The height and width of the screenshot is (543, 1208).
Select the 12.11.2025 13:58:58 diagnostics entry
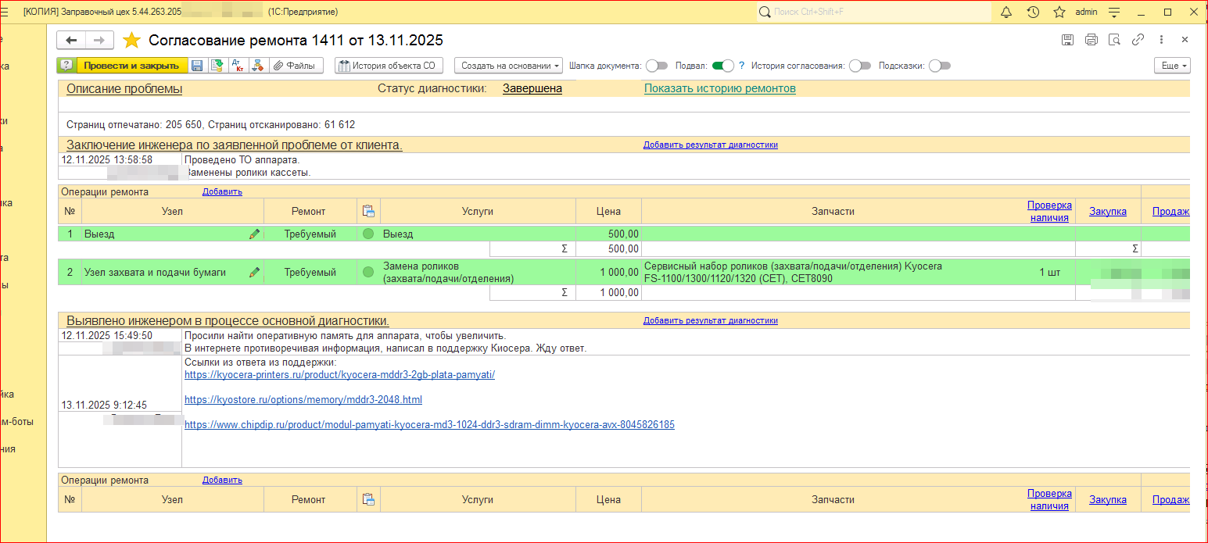click(106, 159)
